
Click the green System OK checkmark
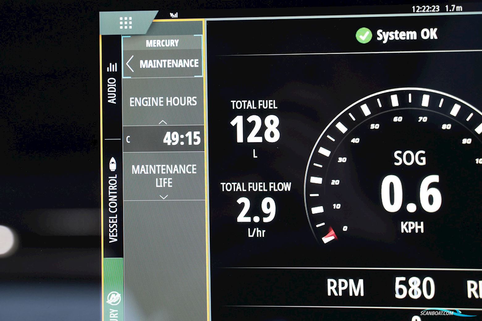point(364,35)
